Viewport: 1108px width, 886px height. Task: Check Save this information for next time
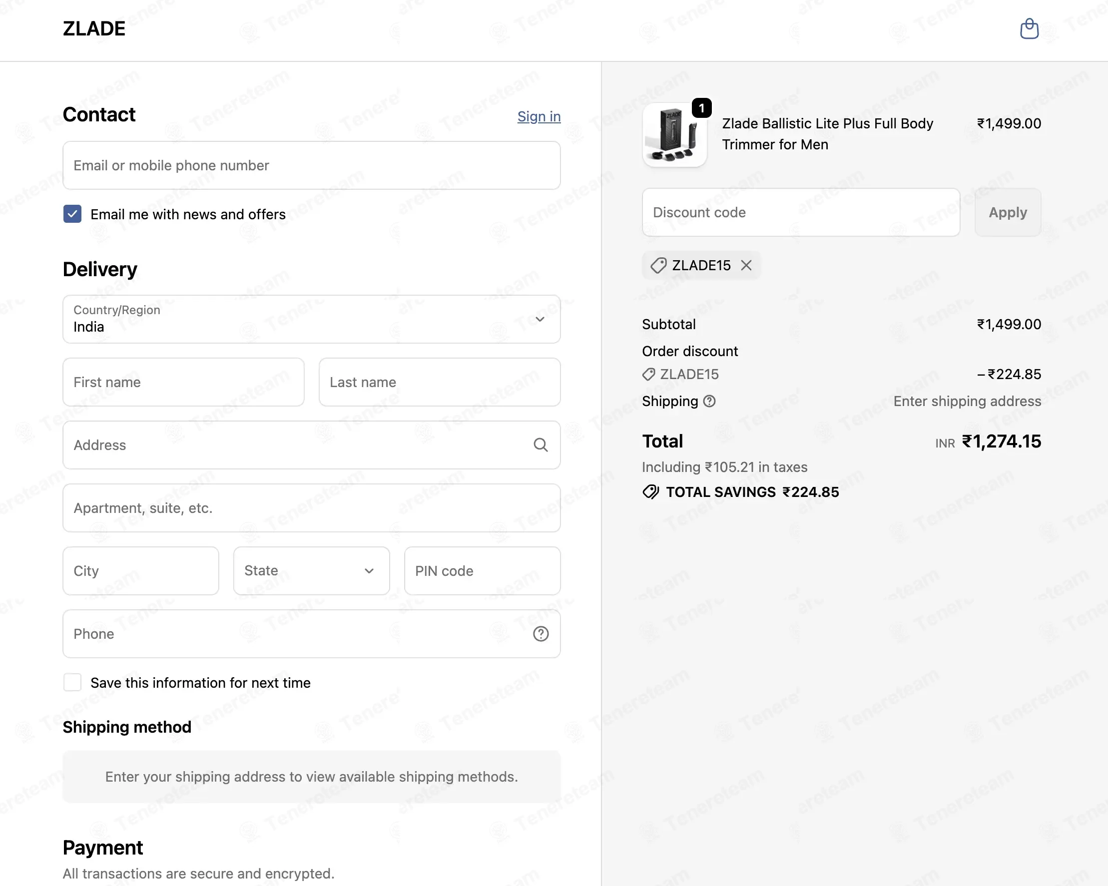tap(72, 683)
